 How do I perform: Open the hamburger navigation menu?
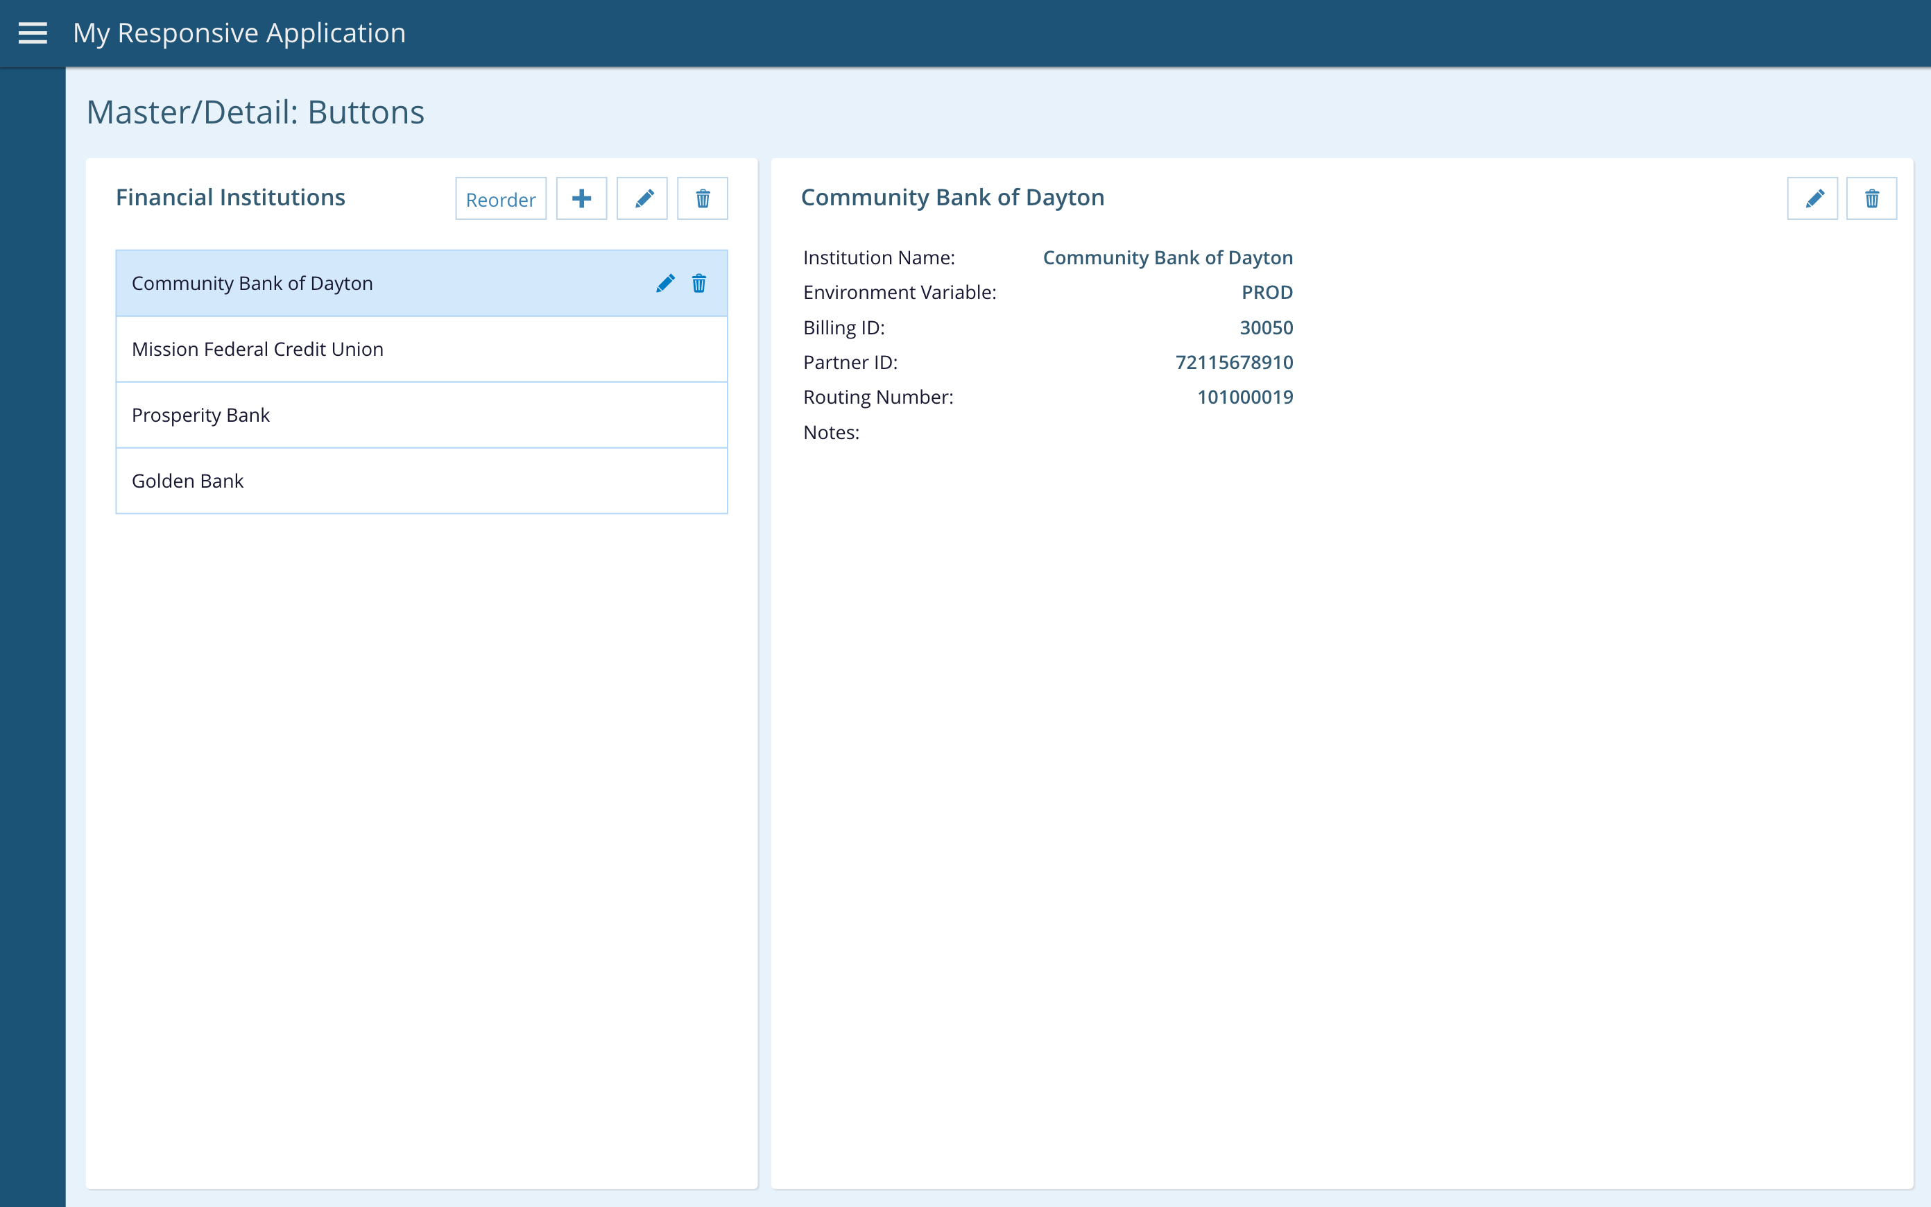tap(33, 33)
